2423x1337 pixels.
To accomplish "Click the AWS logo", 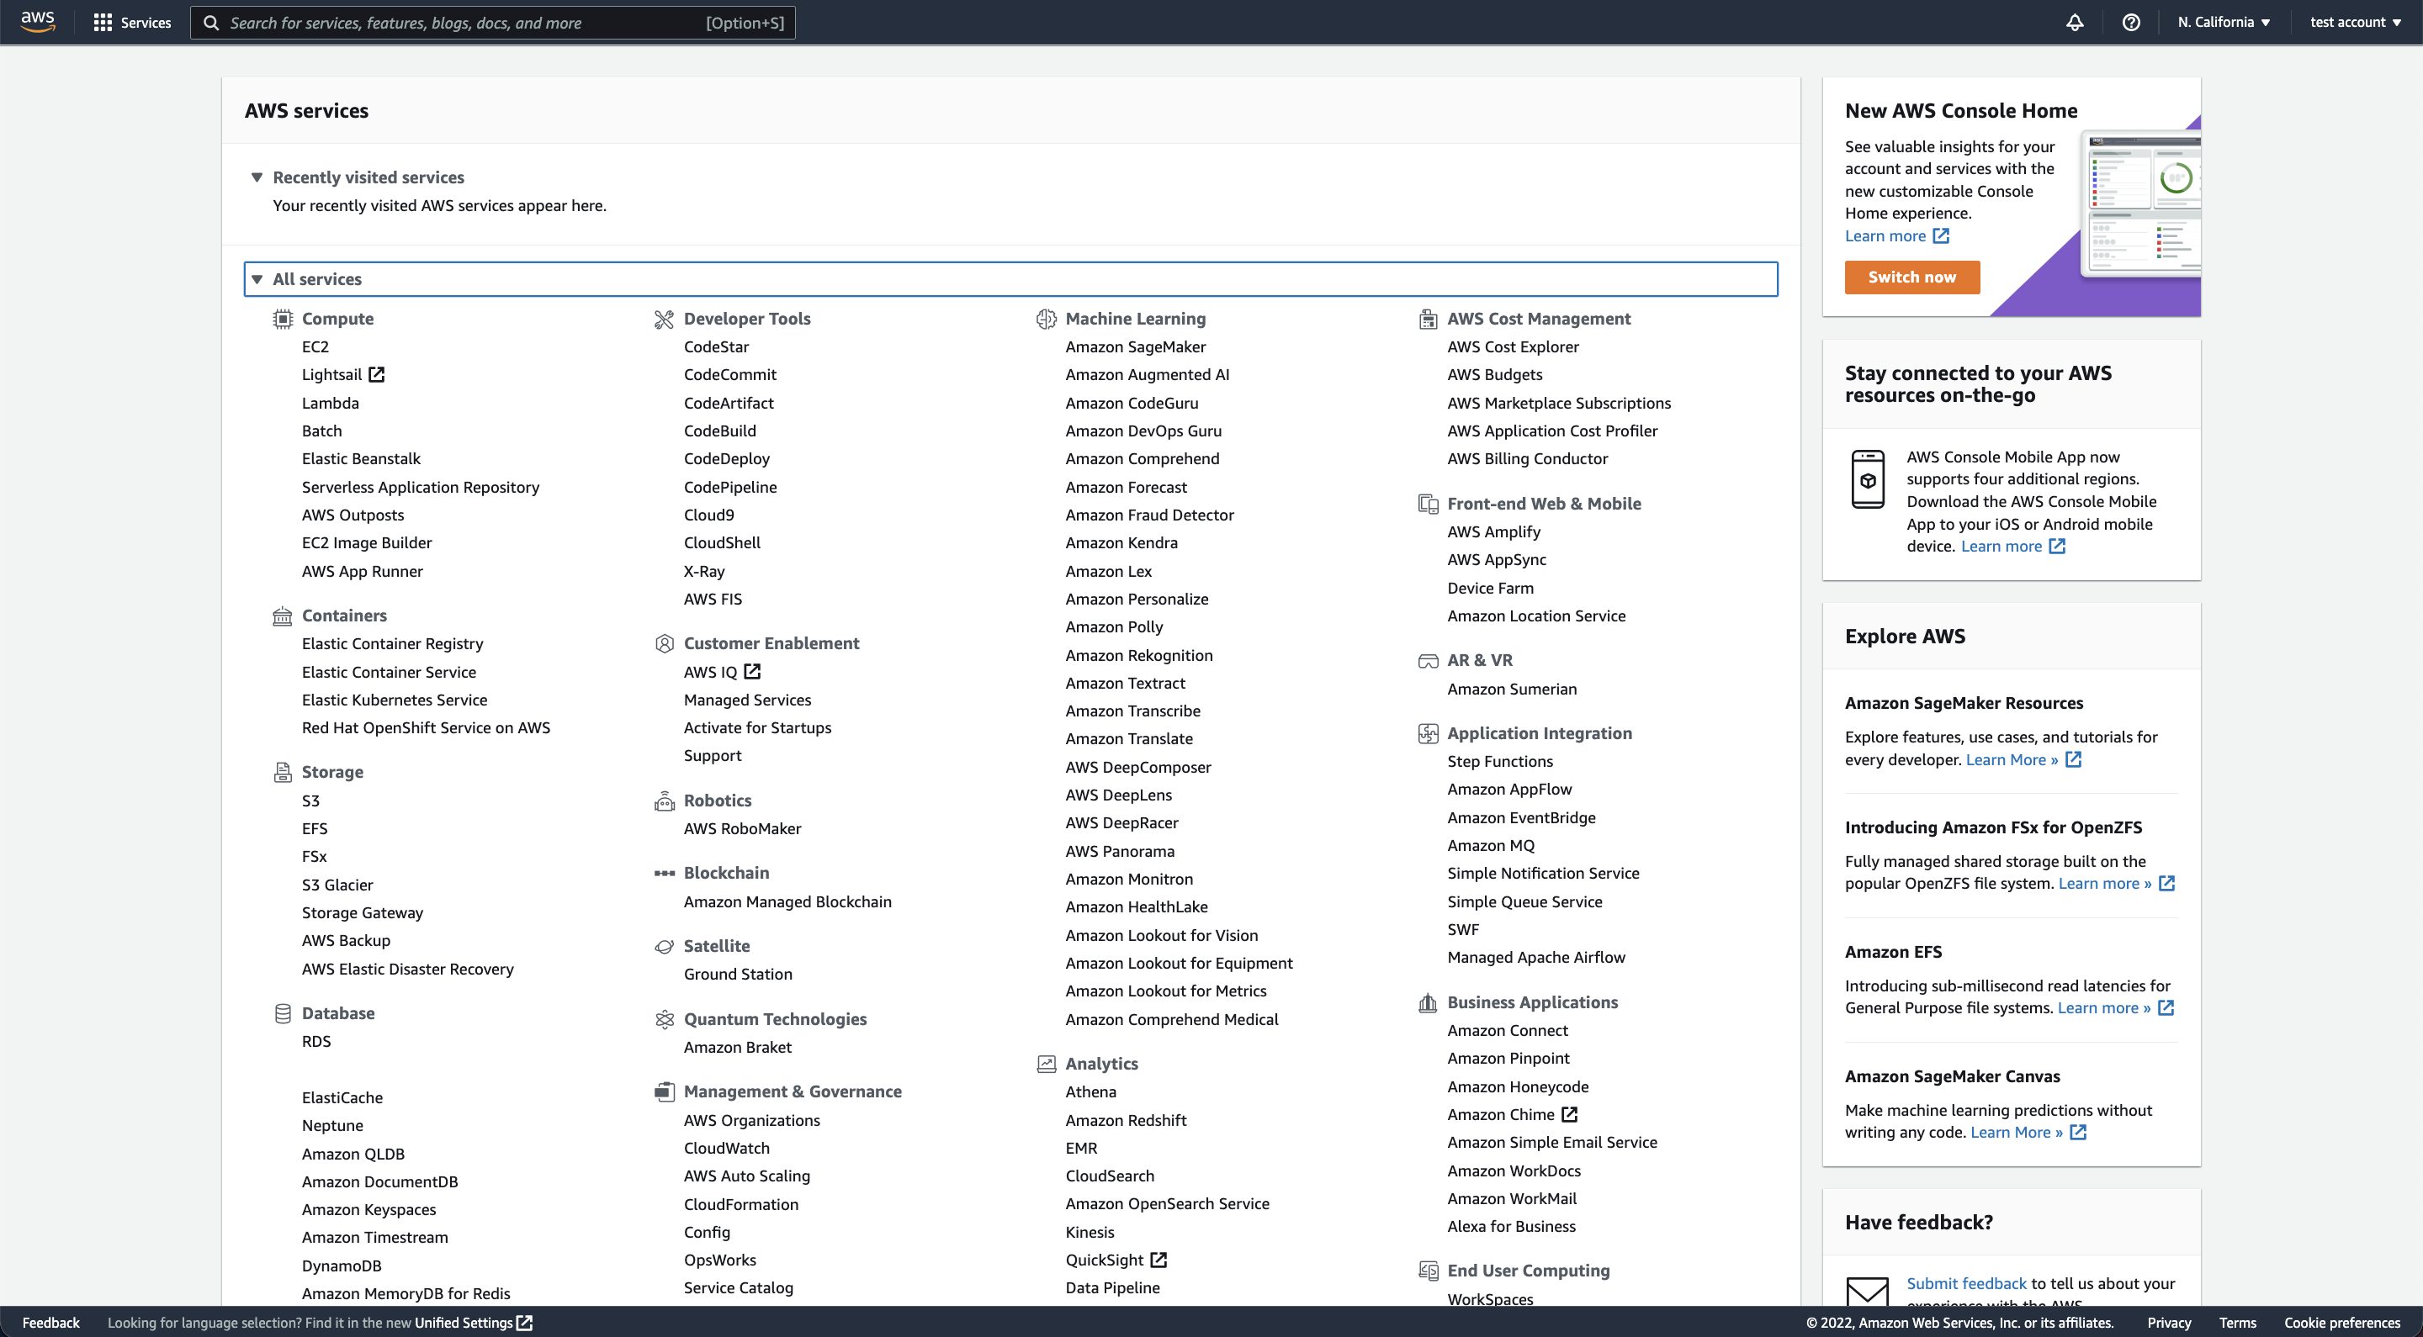I will click(37, 22).
